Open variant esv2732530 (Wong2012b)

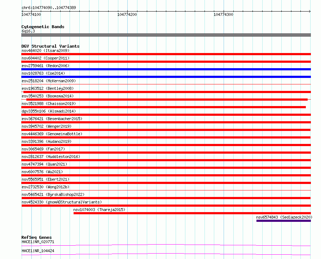point(45,187)
